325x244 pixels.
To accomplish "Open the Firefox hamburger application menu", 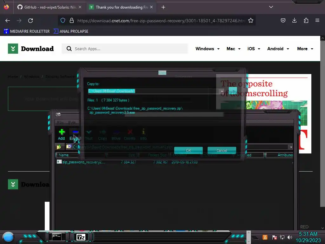I will tap(317, 20).
